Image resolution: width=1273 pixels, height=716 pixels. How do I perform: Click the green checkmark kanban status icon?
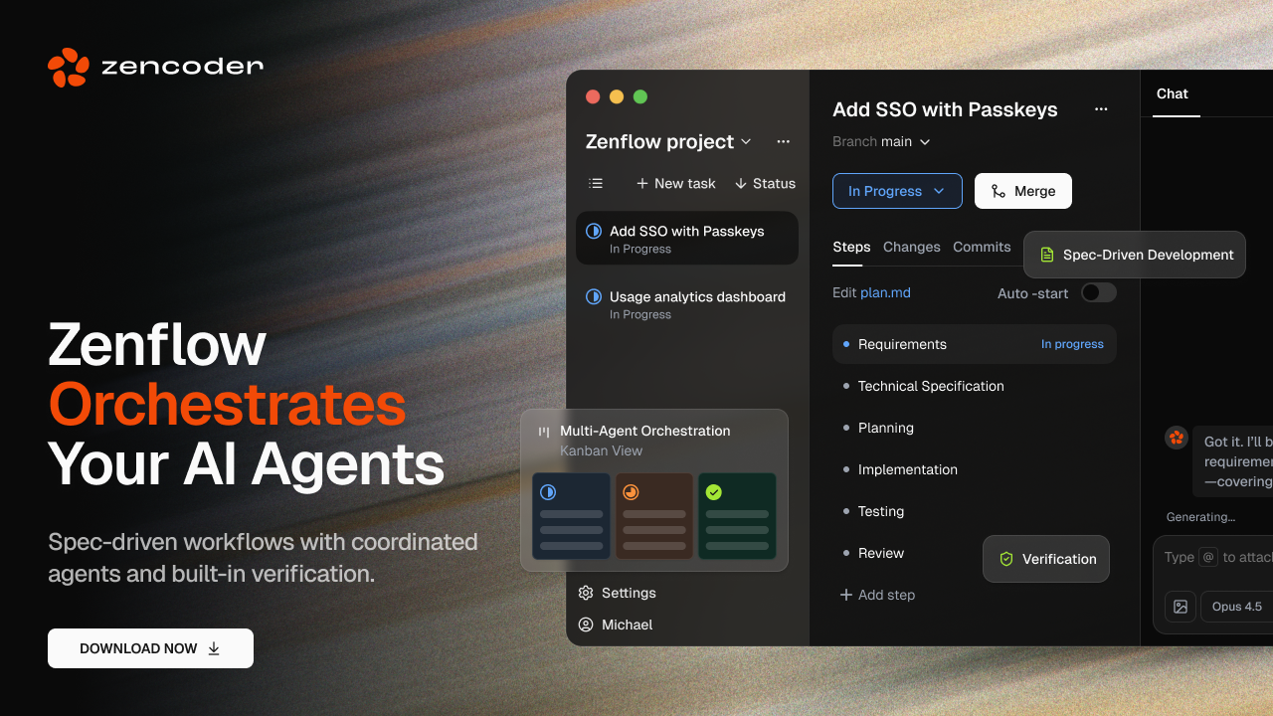(x=713, y=492)
